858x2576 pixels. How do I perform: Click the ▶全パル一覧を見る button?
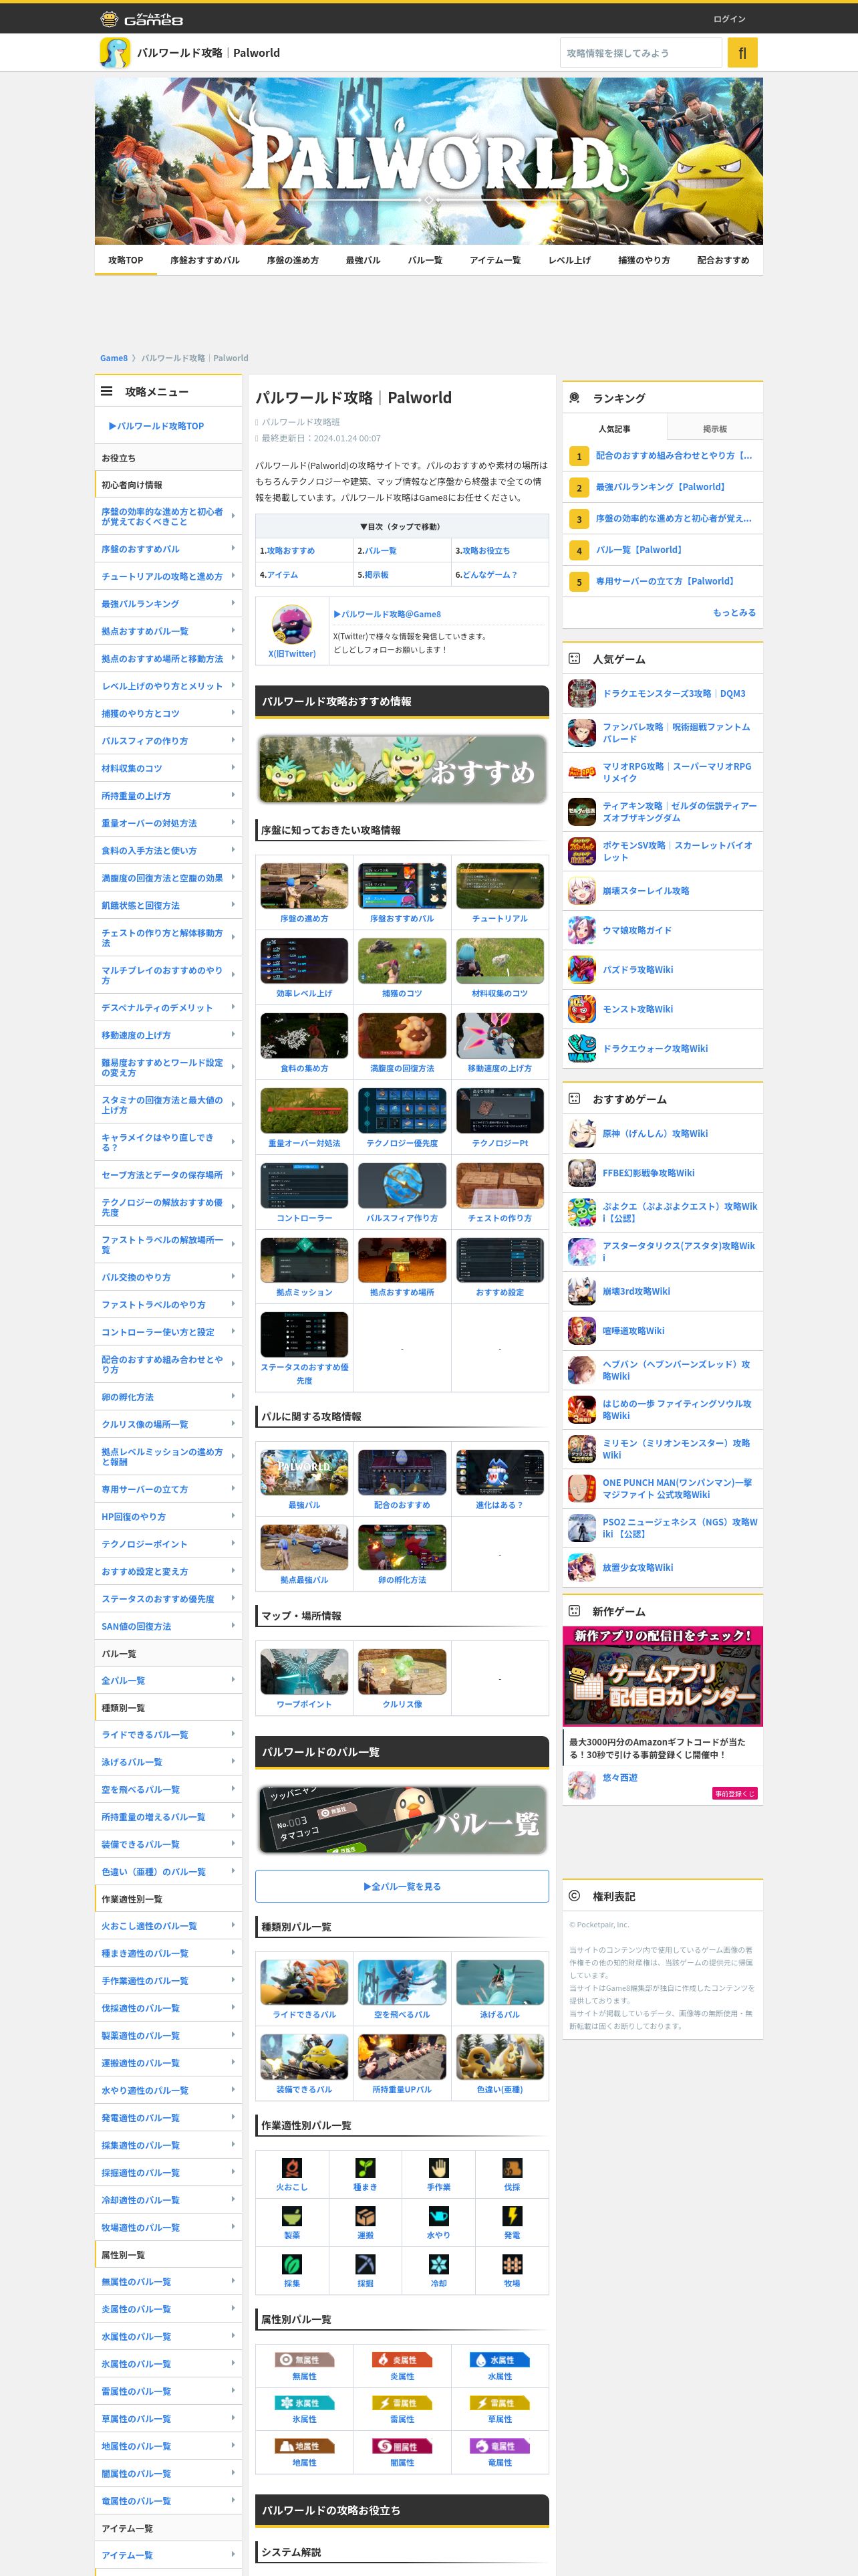[402, 1886]
